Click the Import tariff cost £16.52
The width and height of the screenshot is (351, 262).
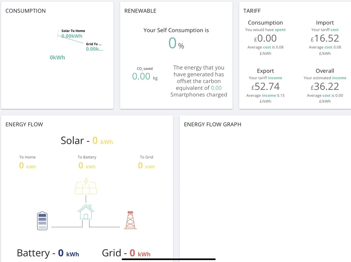coord(325,38)
